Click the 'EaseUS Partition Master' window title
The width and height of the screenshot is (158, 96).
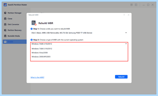tap(17, 5)
